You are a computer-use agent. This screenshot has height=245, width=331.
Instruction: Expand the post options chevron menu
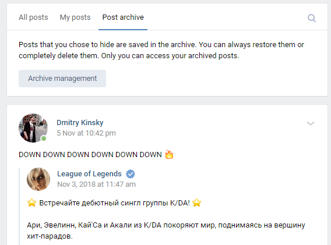tap(311, 123)
